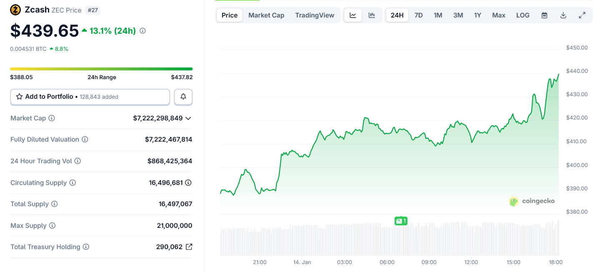Screen dimensions: 596x272
Task: Click the 24h Range price bar
Action: tap(101, 69)
